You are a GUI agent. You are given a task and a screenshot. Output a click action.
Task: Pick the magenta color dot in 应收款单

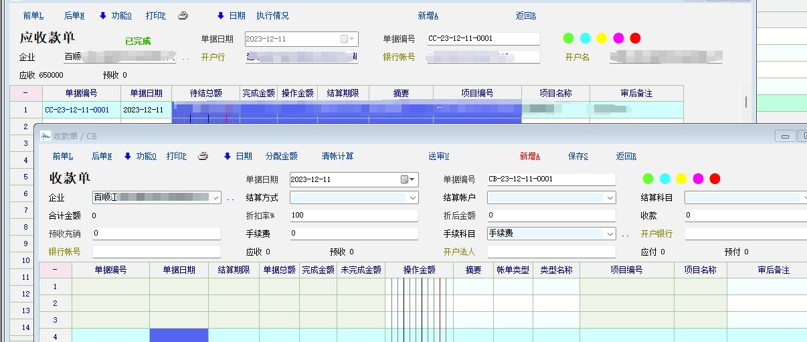point(618,38)
